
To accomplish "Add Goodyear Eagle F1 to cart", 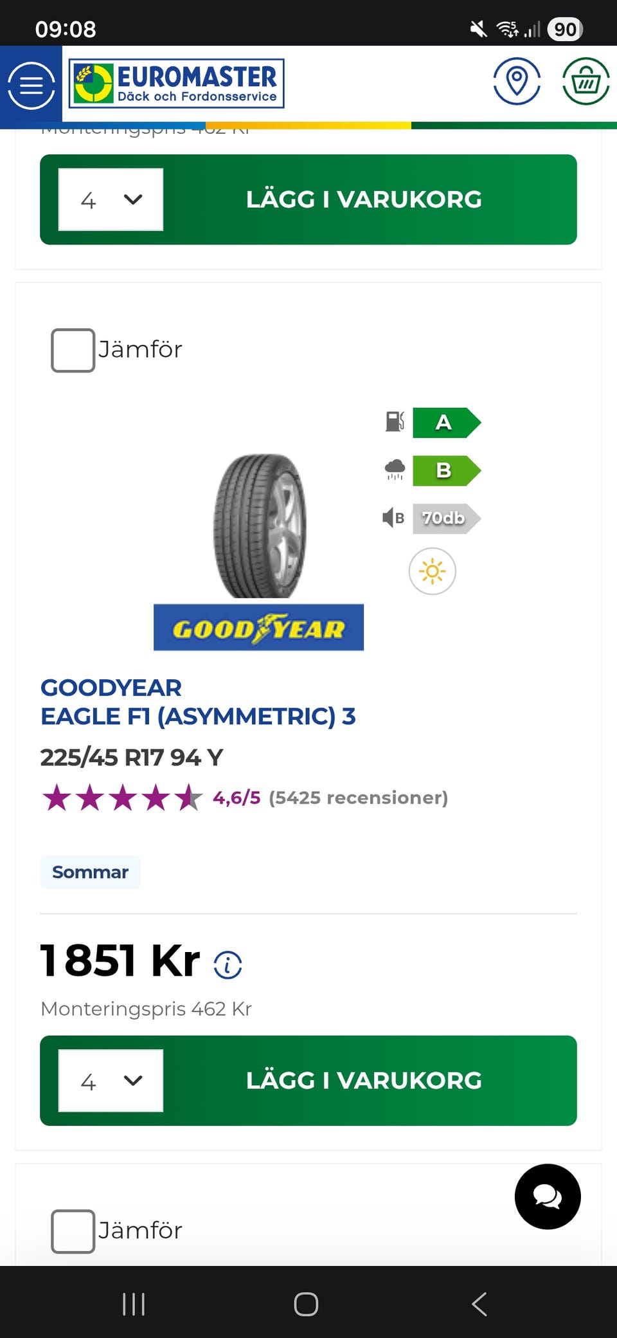I will [x=364, y=1081].
